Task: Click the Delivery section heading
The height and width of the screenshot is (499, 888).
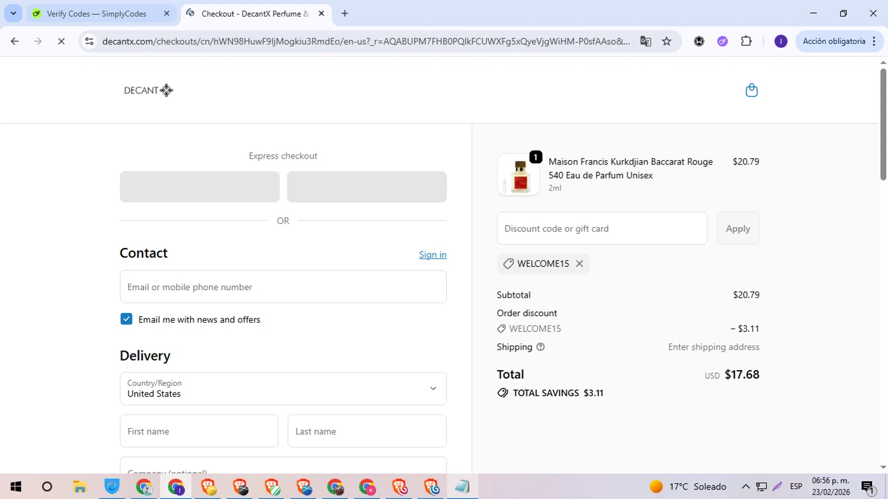Action: [x=145, y=356]
